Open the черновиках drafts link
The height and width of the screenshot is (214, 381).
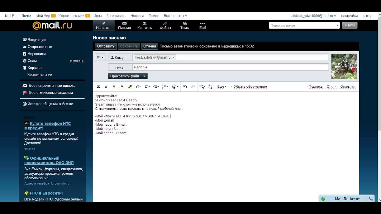[x=231, y=46]
